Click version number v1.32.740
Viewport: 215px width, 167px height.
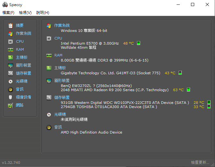click(11, 163)
